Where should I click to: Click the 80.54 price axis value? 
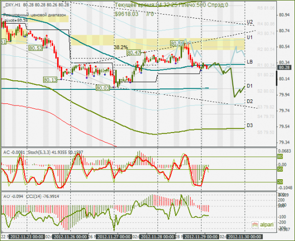coord(284,47)
